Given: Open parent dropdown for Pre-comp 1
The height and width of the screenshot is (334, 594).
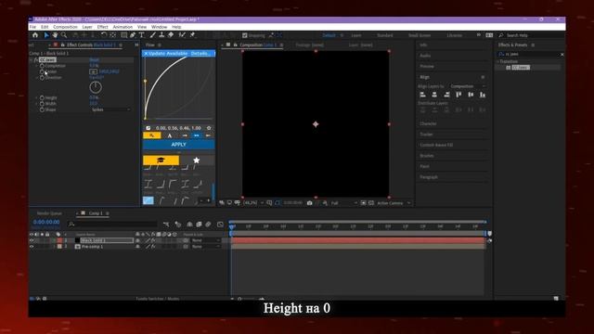Looking at the screenshot, I should tap(205, 247).
